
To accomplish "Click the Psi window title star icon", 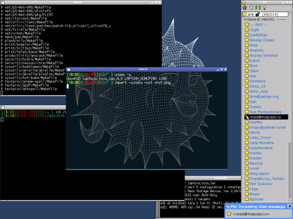I will tap(244, 2).
